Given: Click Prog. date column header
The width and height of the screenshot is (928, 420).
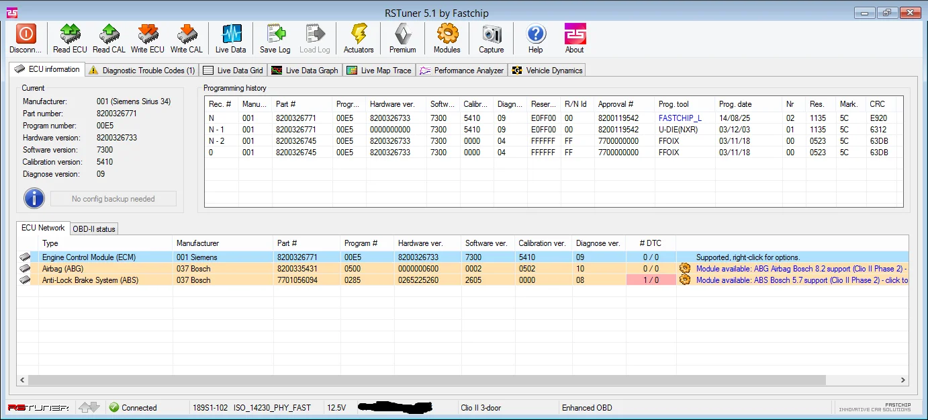Looking at the screenshot, I should point(749,104).
